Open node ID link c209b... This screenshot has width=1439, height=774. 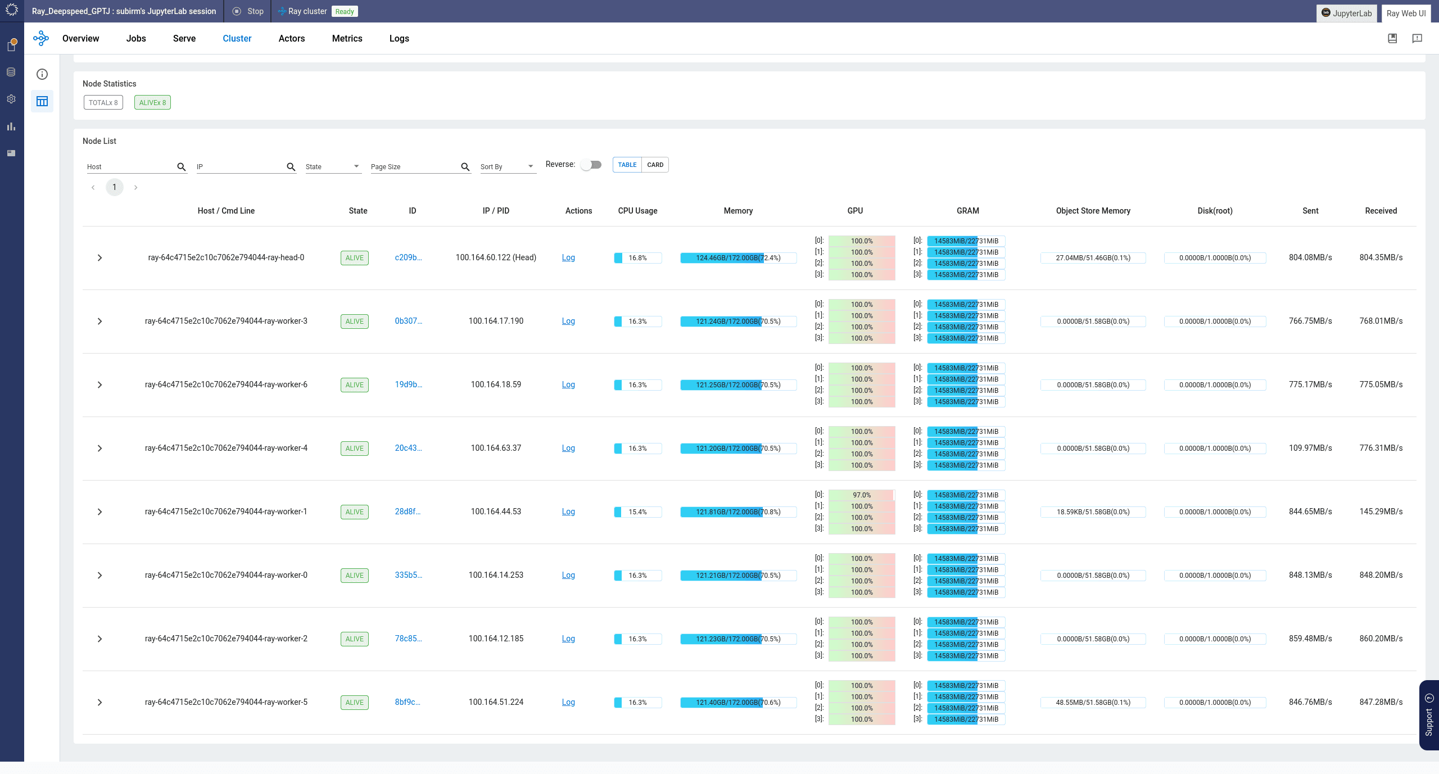[x=408, y=257]
